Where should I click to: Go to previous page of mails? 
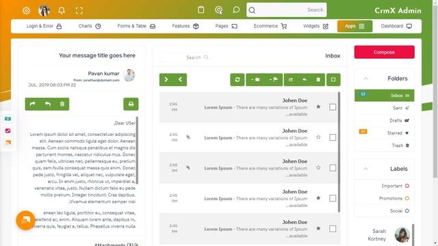[180, 80]
